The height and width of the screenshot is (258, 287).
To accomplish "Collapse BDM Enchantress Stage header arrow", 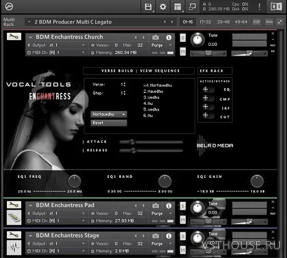I will 30,236.
